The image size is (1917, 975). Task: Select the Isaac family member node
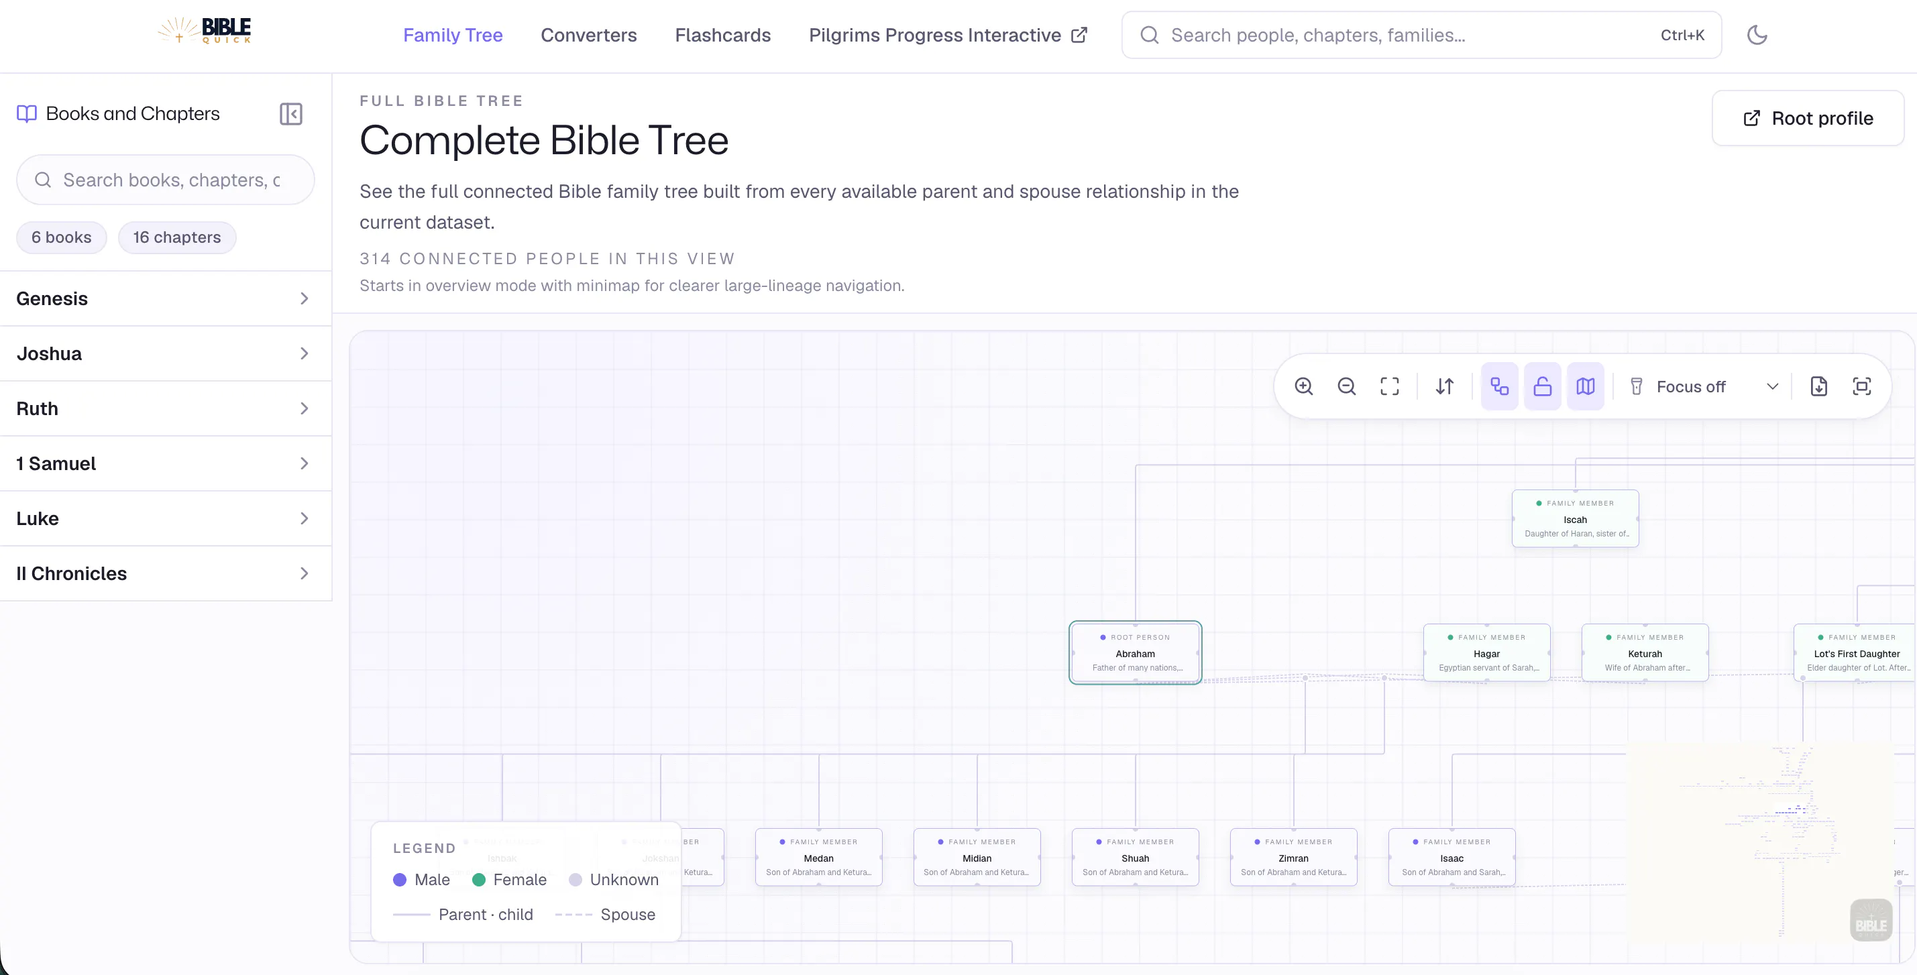[x=1452, y=857]
